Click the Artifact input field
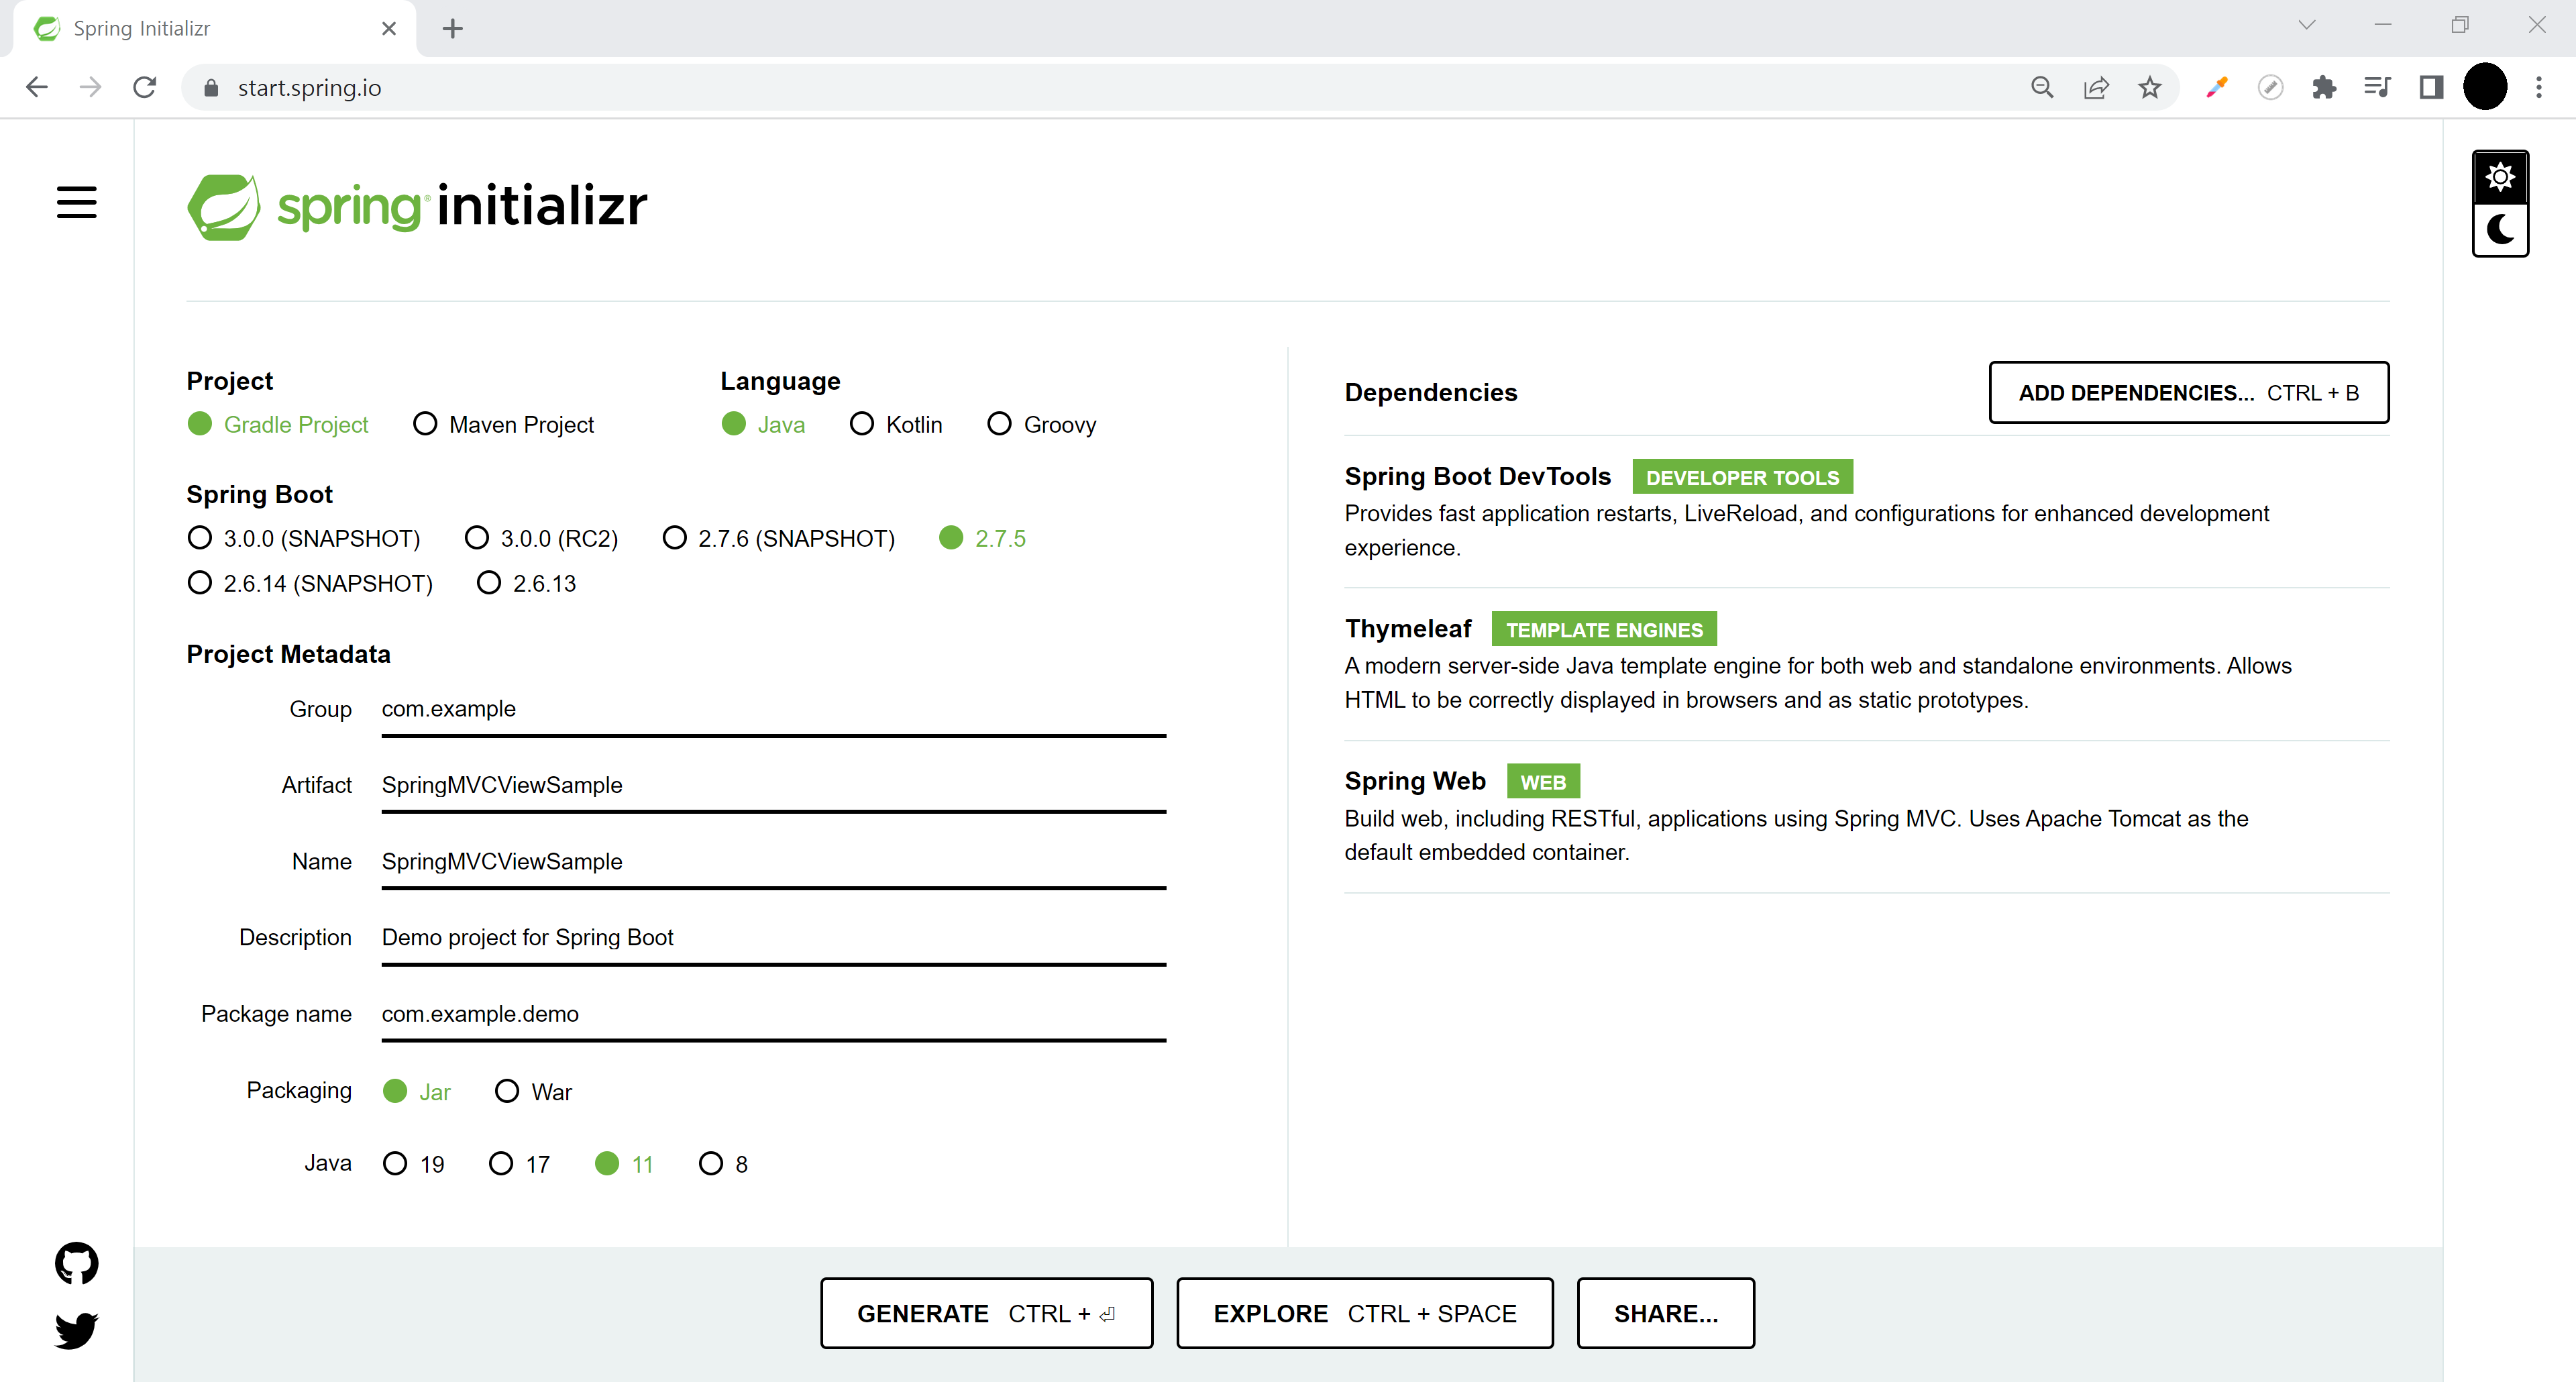 [772, 785]
